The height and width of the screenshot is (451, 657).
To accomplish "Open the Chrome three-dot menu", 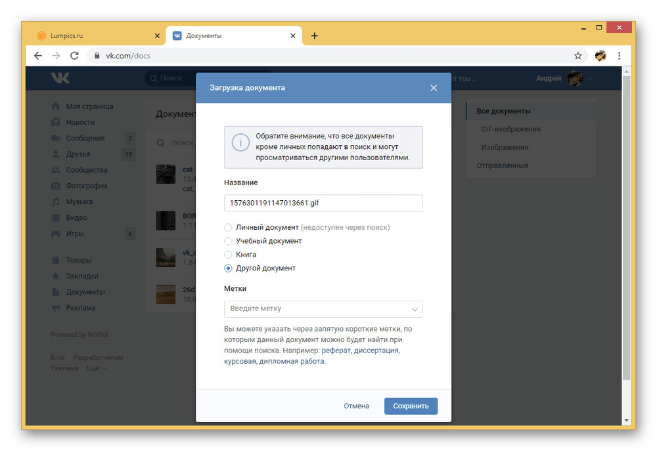I will (x=619, y=56).
